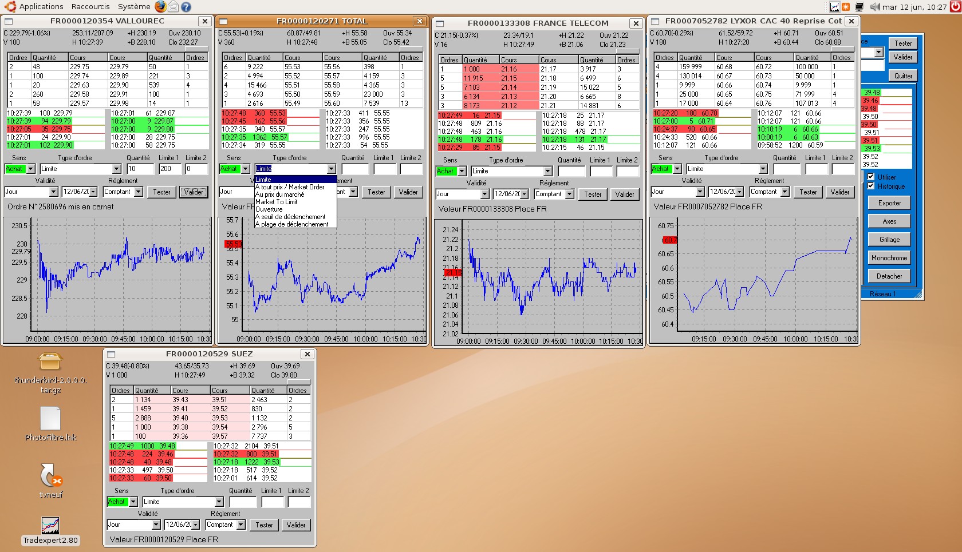Click Valider in TOTAL window

click(408, 192)
